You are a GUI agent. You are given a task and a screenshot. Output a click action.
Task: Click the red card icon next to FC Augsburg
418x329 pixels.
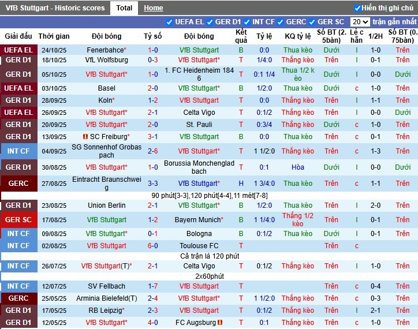pyautogui.click(x=220, y=323)
